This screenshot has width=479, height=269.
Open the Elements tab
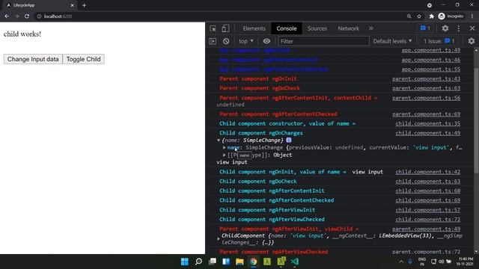point(254,28)
